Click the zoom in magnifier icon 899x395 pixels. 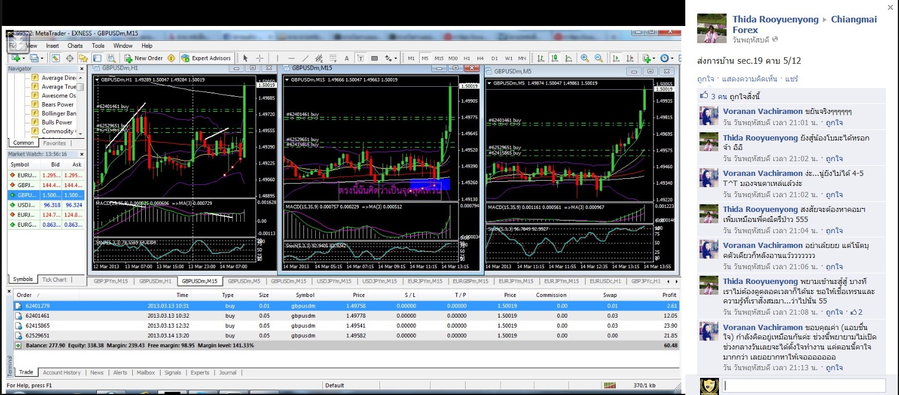point(585,58)
